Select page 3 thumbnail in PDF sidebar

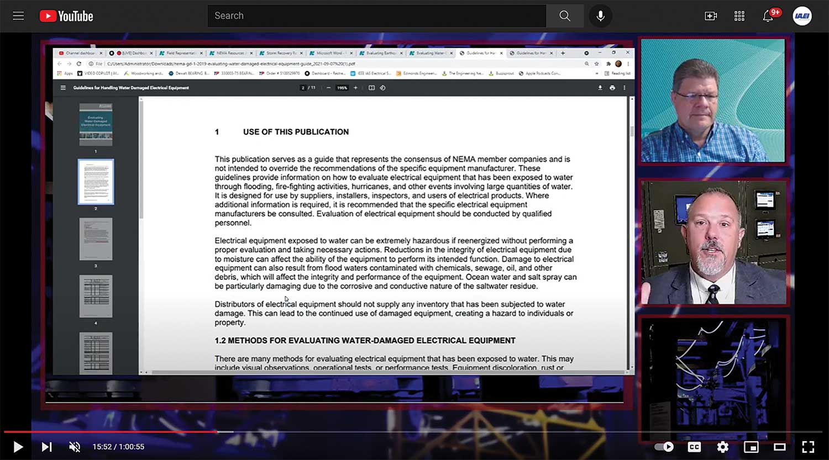pyautogui.click(x=96, y=239)
